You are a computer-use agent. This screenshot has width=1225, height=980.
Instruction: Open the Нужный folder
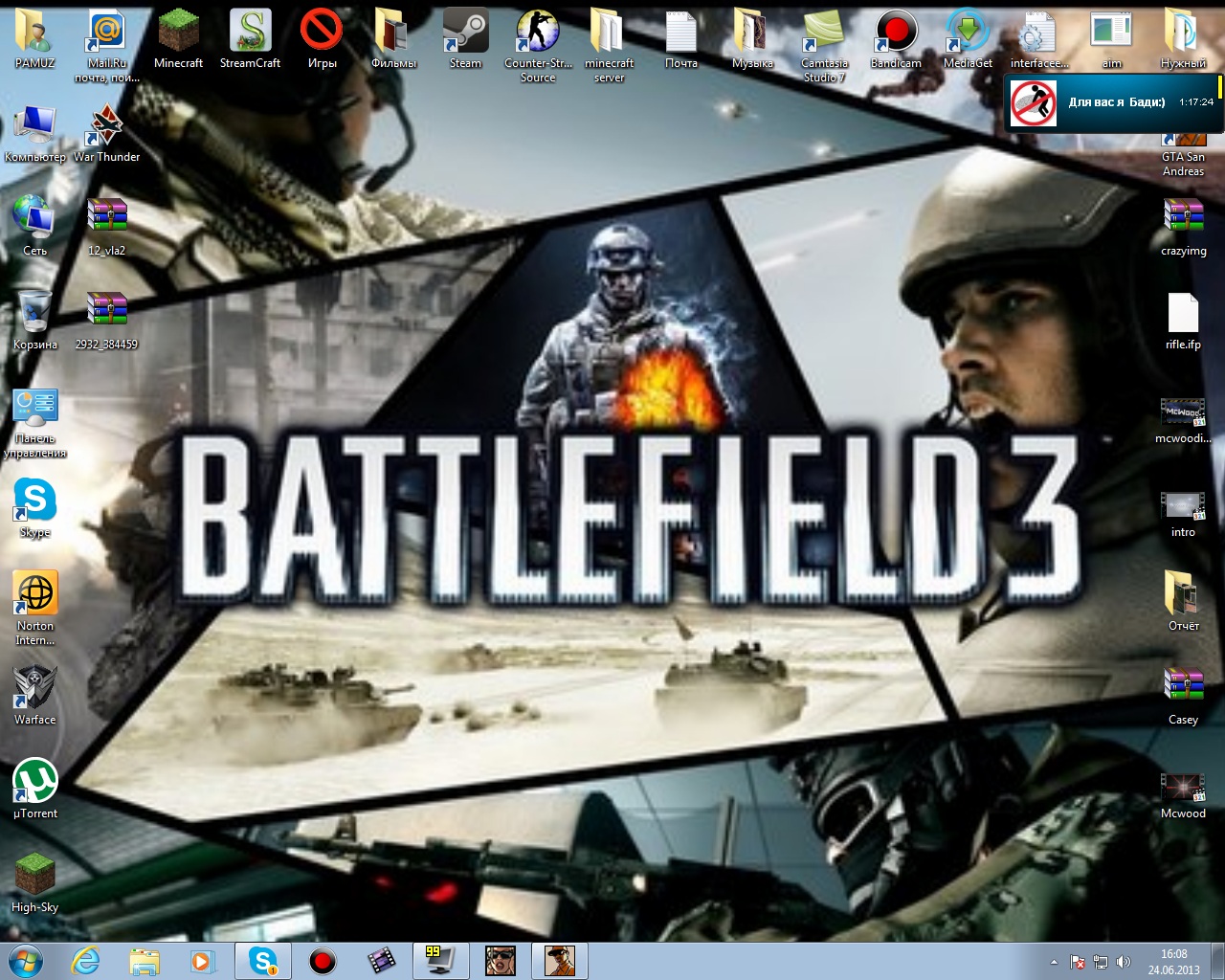click(1183, 38)
